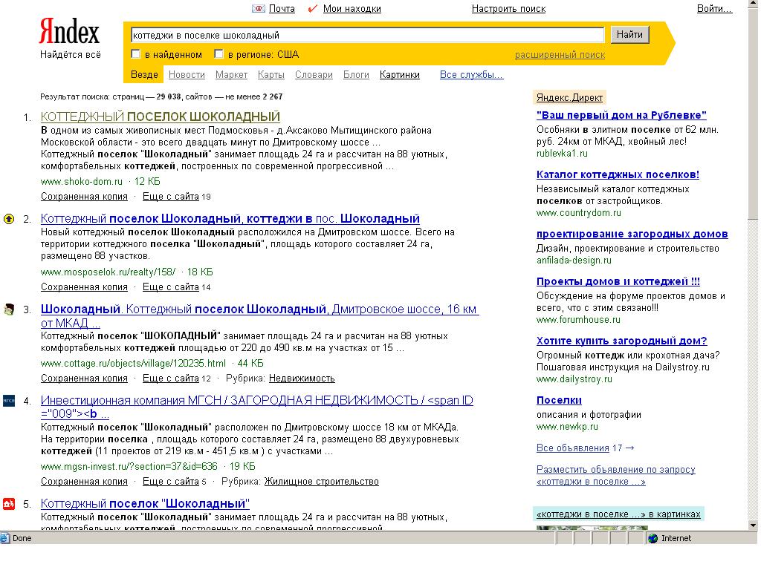Image resolution: width=761 pixels, height=570 pixels.
Task: Open 'Каталог коттеджных поселков!' ad link
Action: tap(618, 174)
